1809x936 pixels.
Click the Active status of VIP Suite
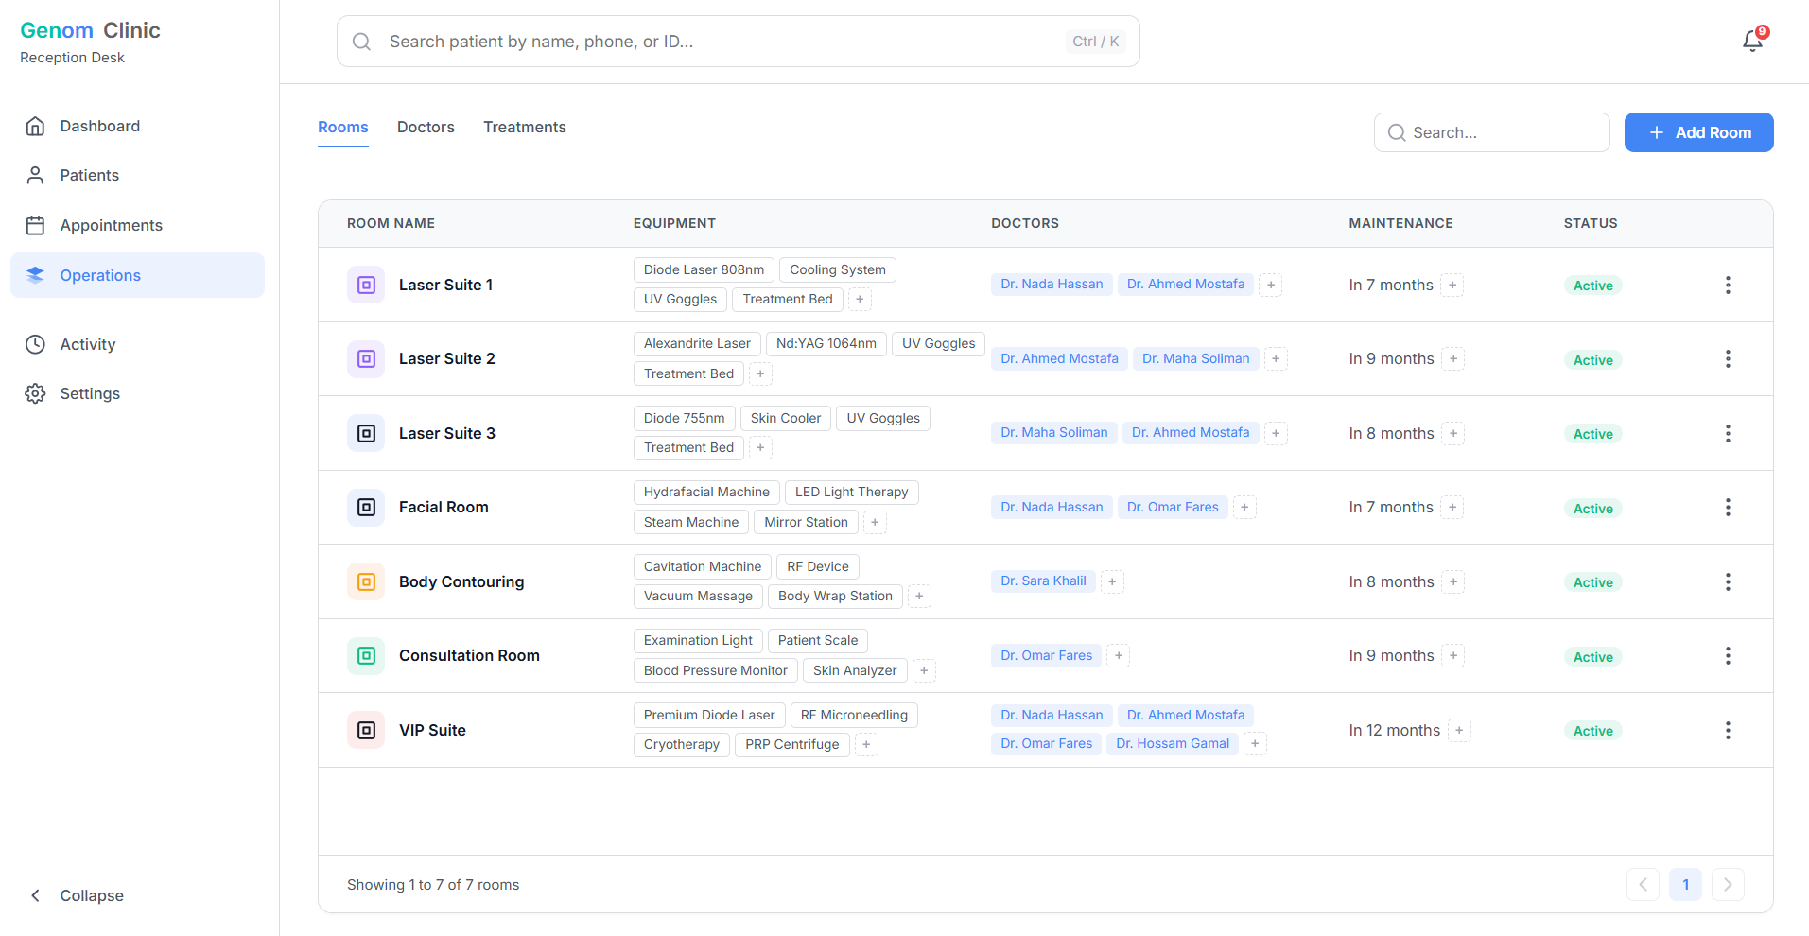[x=1593, y=731]
